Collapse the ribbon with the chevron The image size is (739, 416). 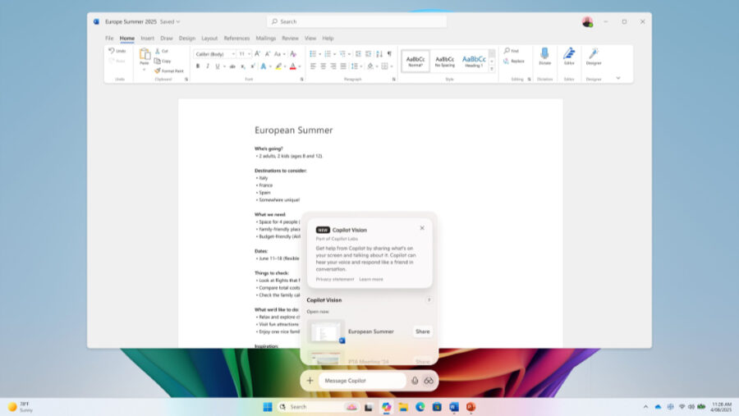click(x=617, y=78)
